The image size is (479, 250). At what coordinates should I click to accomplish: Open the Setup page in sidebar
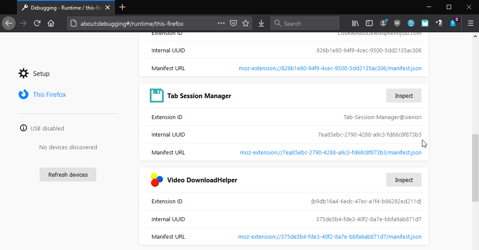41,73
